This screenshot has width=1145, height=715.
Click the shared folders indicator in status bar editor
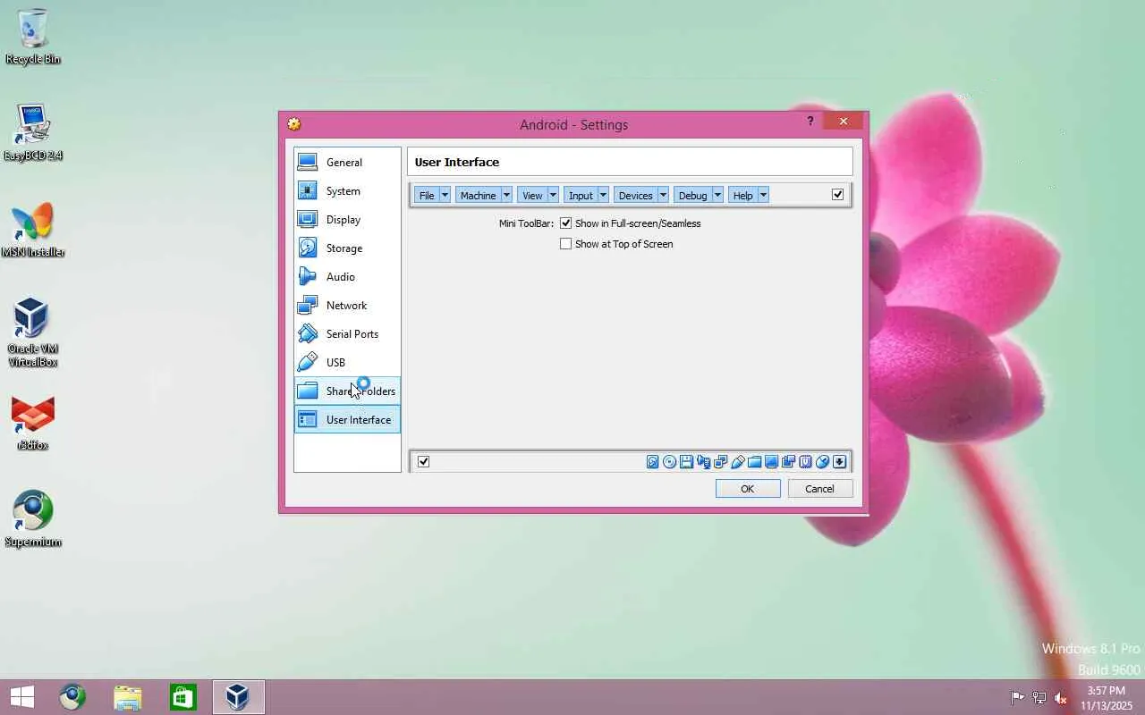tap(754, 462)
